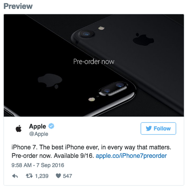Click the Preview heading
The width and height of the screenshot is (195, 191).
tap(18, 6)
